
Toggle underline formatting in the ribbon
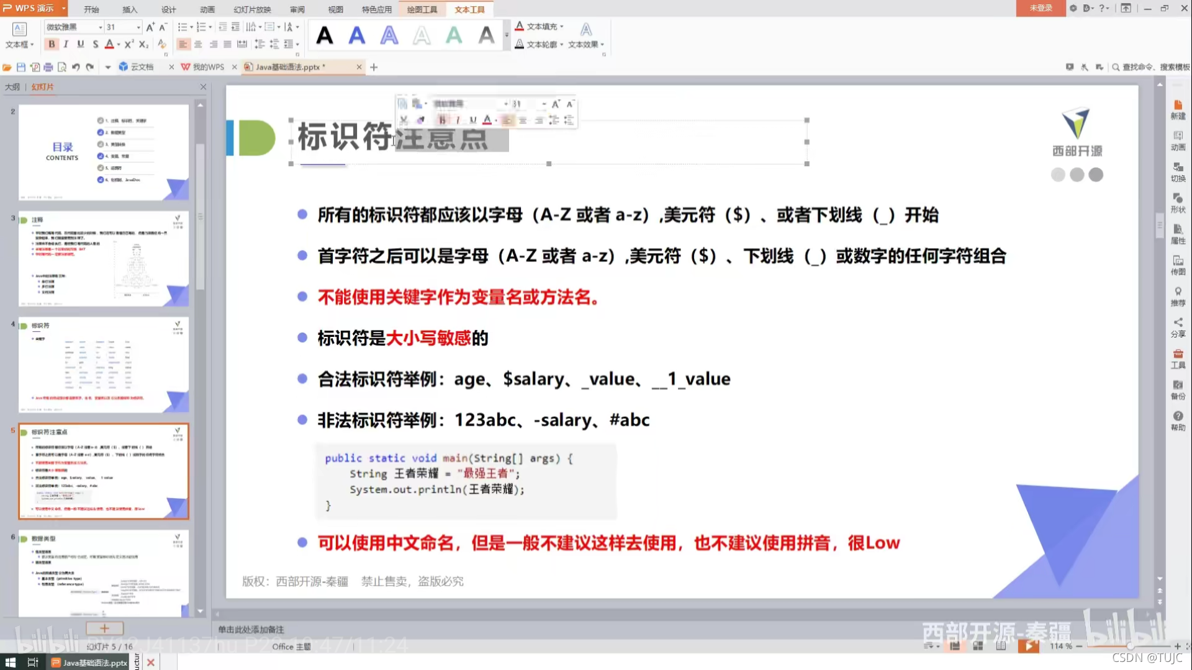[80, 44]
